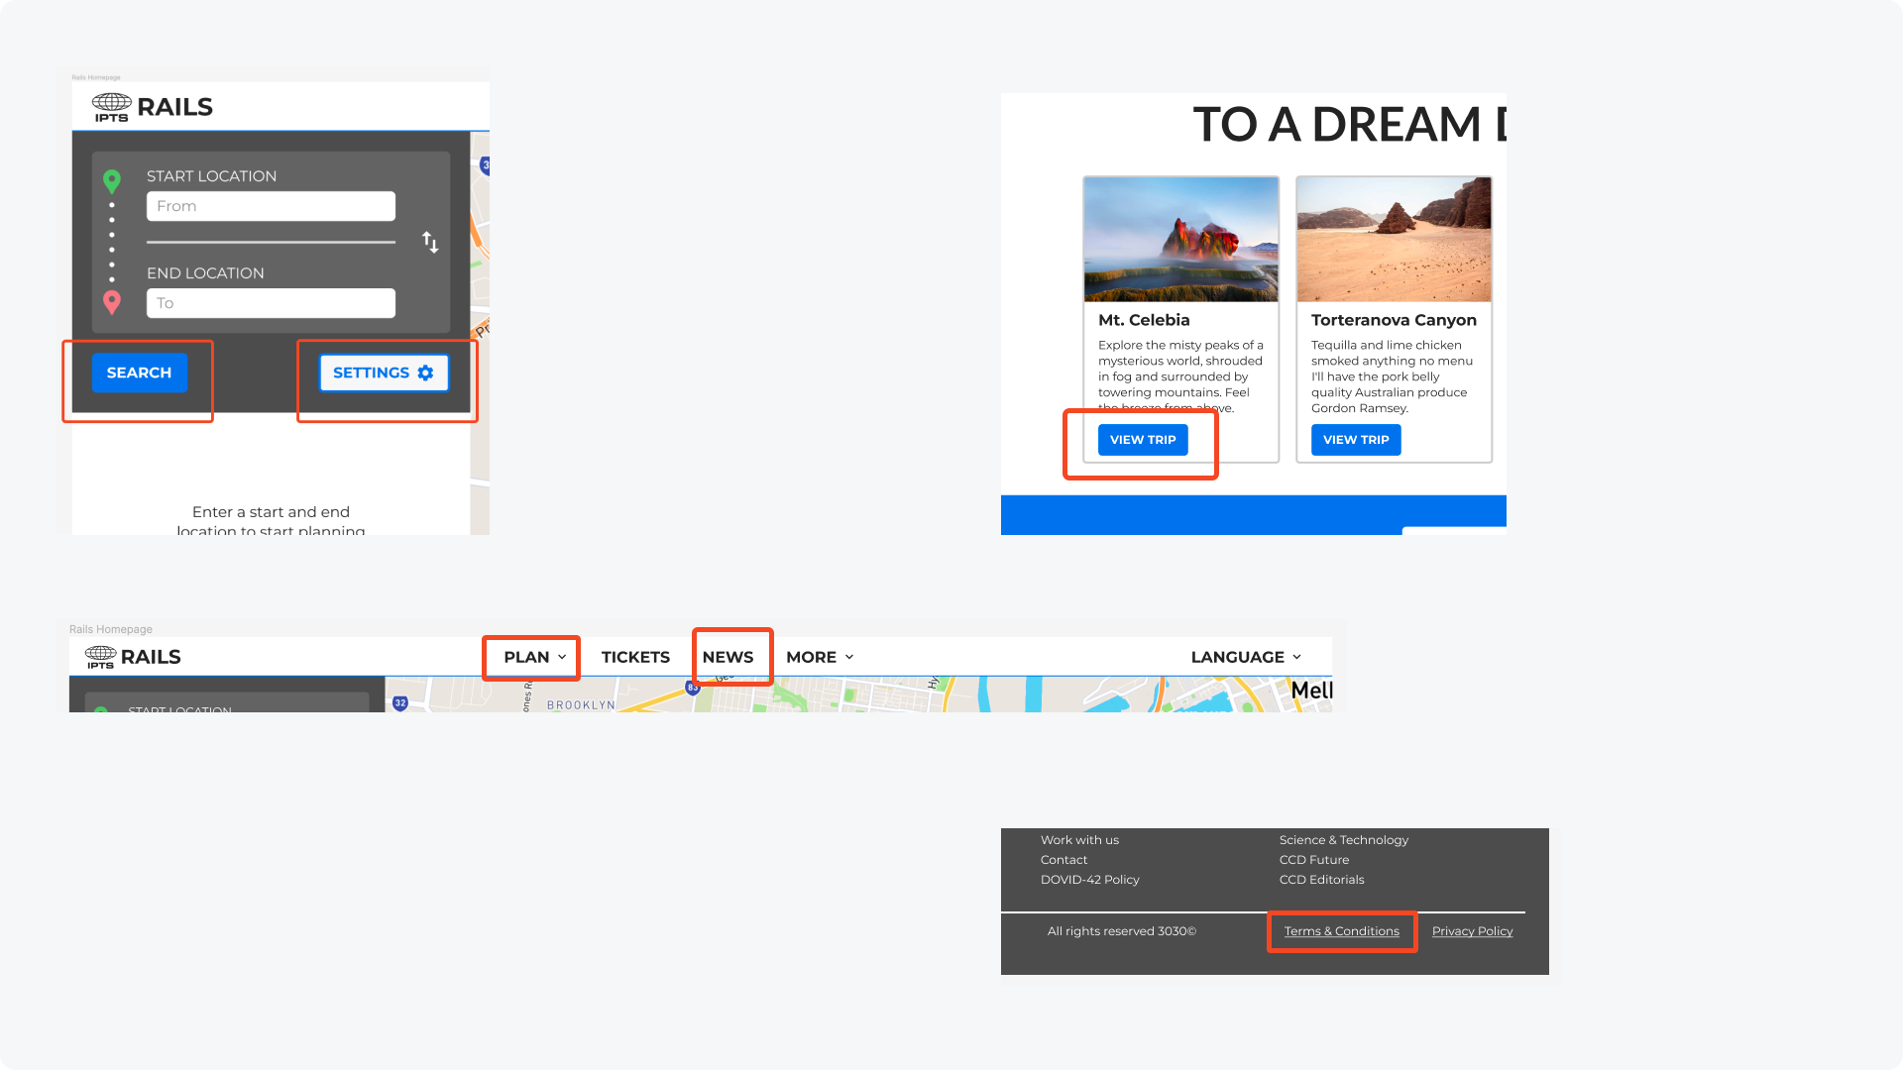1903x1070 pixels.
Task: Open the TICKETS menu item
Action: coord(635,657)
